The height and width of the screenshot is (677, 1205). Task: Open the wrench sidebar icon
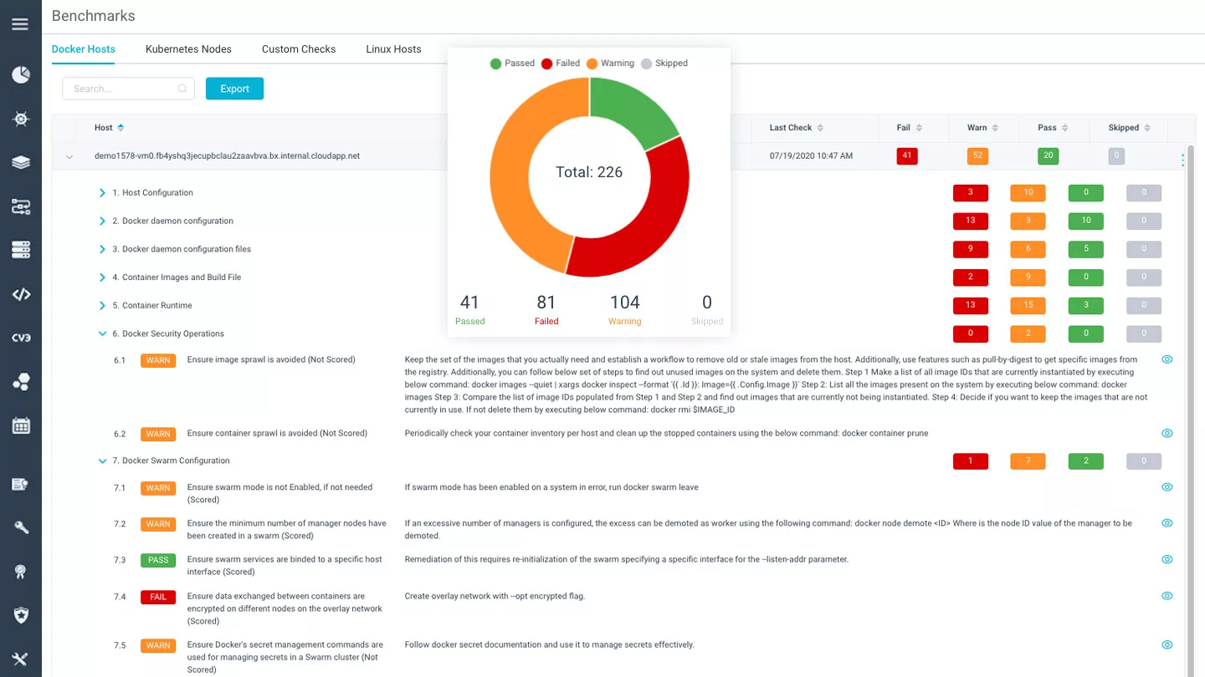tap(21, 527)
